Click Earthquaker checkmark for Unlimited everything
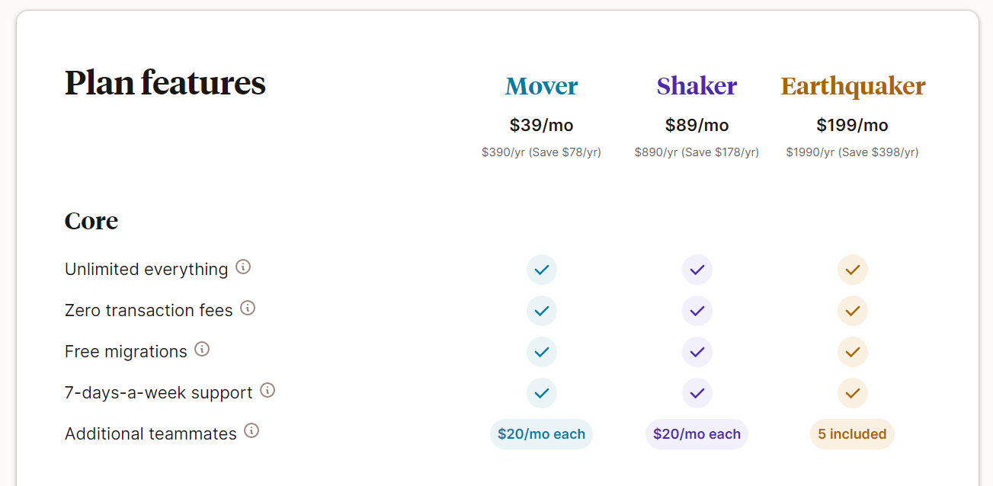This screenshot has width=993, height=486. [852, 270]
